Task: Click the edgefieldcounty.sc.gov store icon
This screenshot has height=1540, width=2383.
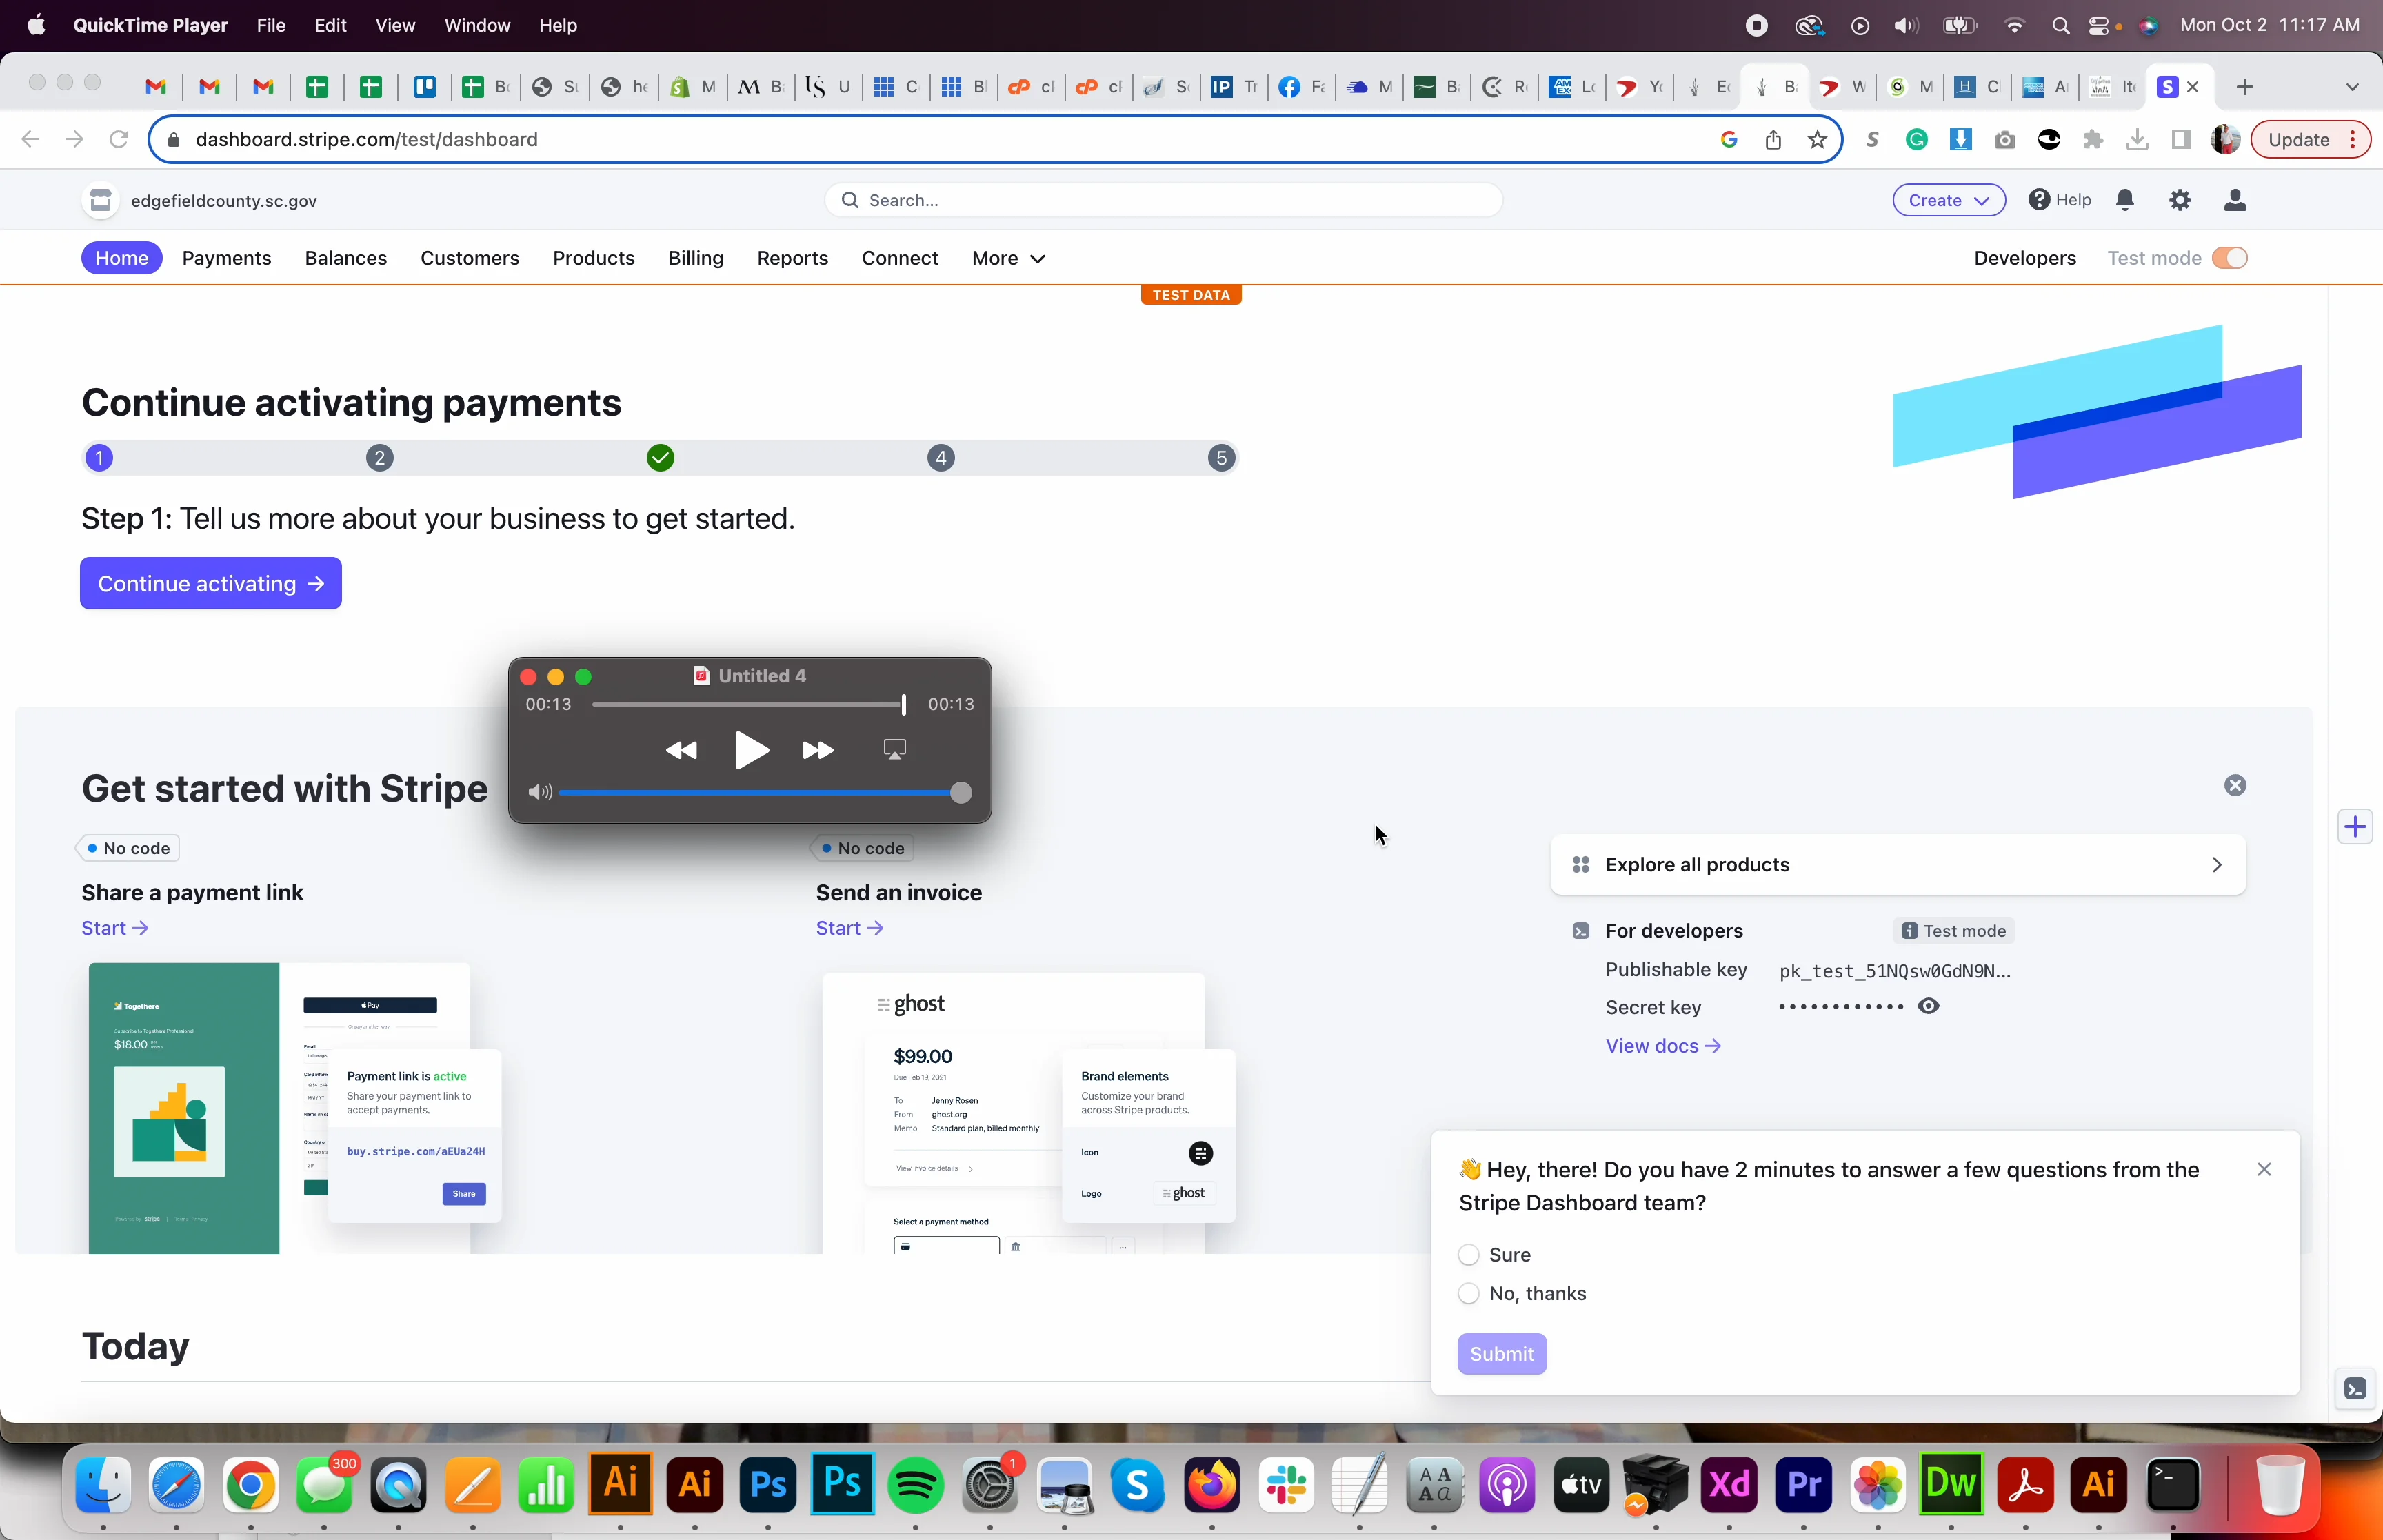Action: (101, 201)
